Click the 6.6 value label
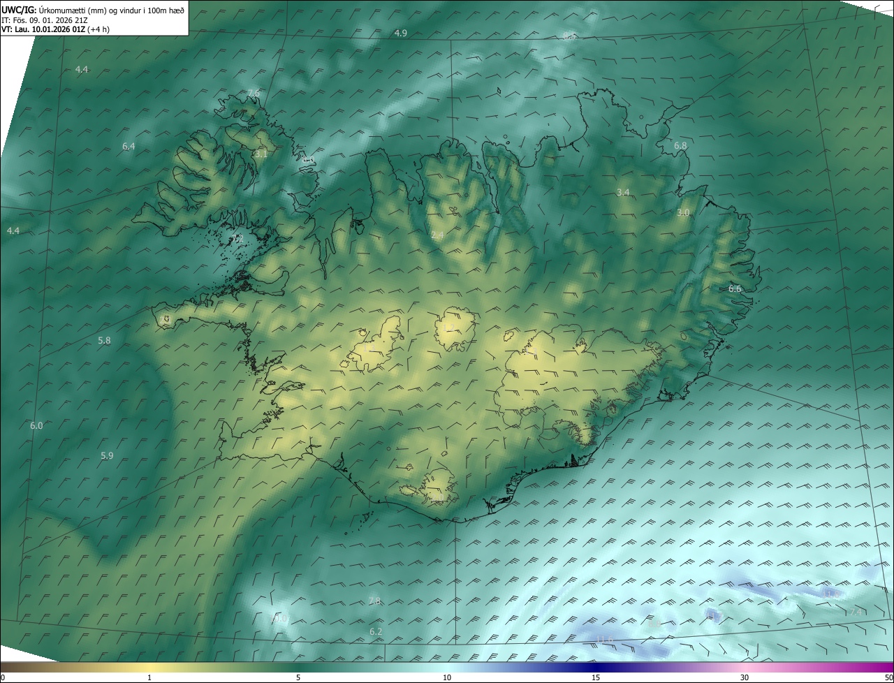Viewport: 894px width, 683px height. (x=735, y=288)
